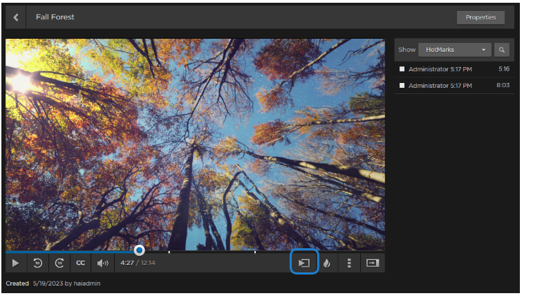
Task: Check the HotMark checkbox at 5:16
Action: click(x=402, y=69)
